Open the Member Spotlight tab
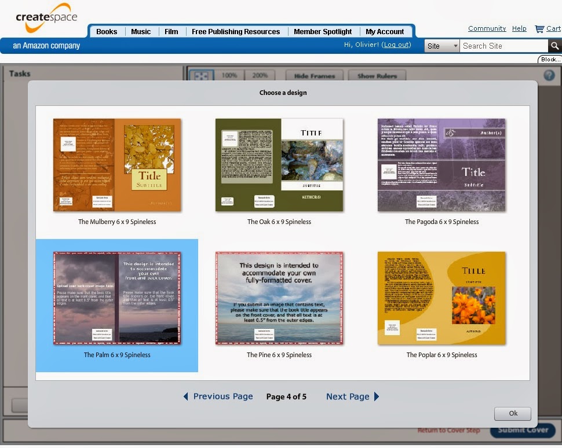Viewport: 562px width, 448px height. tap(323, 31)
